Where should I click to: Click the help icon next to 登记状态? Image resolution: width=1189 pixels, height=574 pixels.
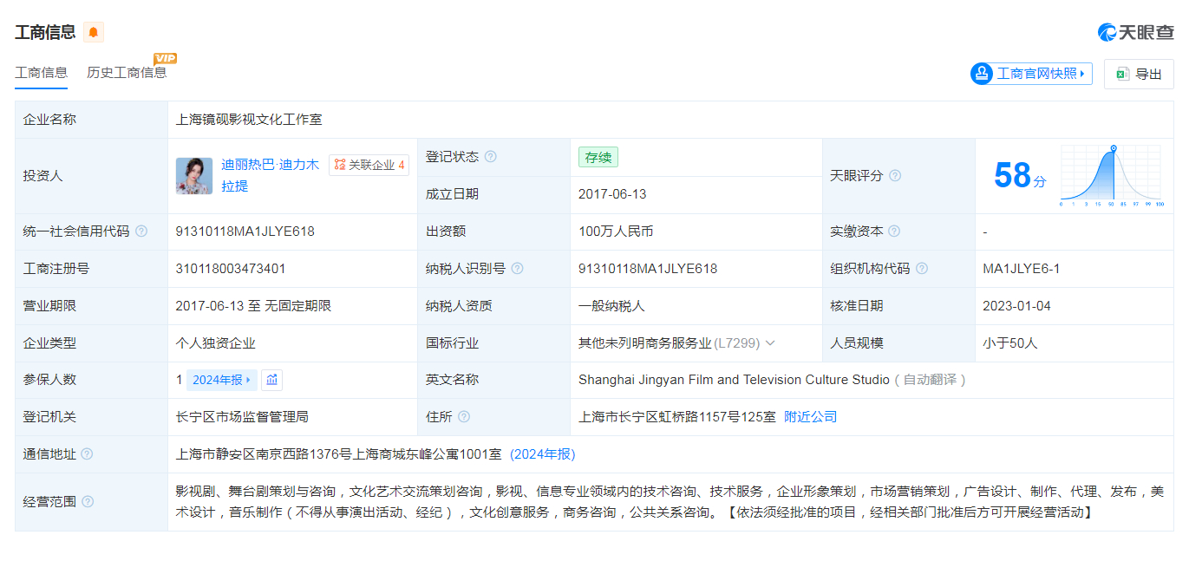pos(492,156)
